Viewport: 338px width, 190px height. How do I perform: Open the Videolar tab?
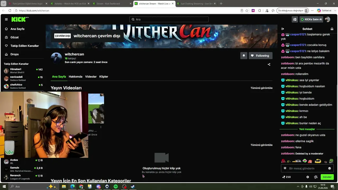(91, 77)
